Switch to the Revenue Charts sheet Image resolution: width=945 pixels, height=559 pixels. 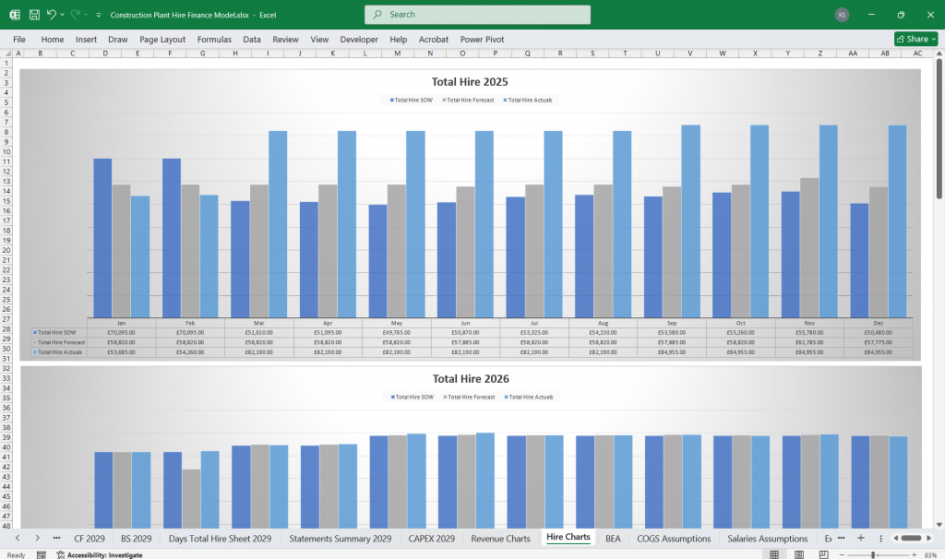tap(500, 538)
